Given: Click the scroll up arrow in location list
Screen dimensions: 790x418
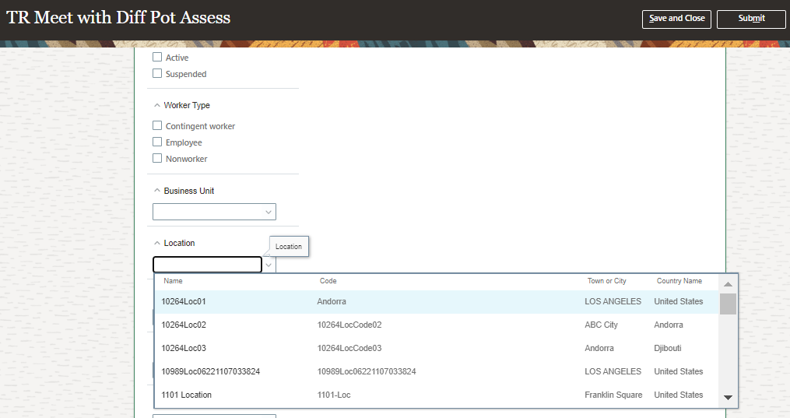Looking at the screenshot, I should [728, 284].
